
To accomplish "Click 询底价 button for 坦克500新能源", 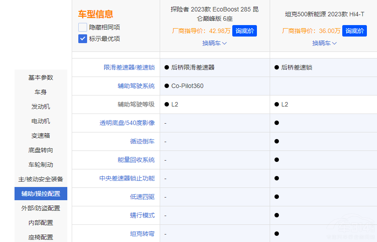I will [x=354, y=31].
